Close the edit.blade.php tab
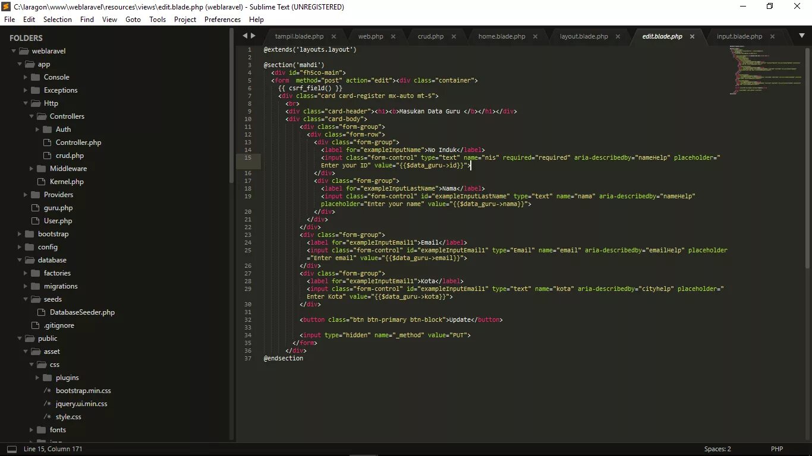812x456 pixels. tap(692, 36)
